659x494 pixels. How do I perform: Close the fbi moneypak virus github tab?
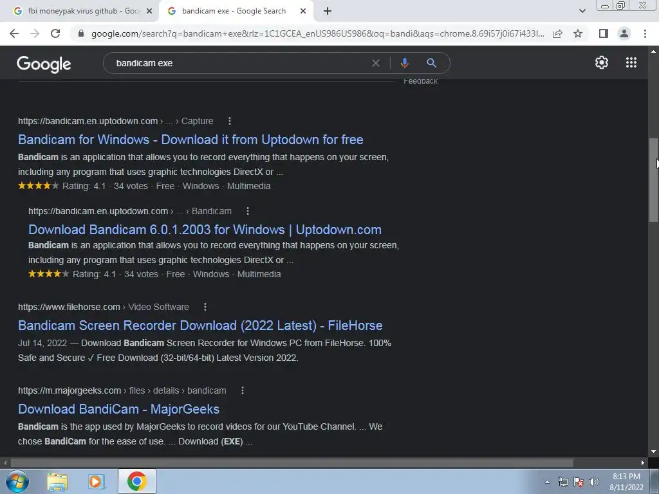point(149,11)
